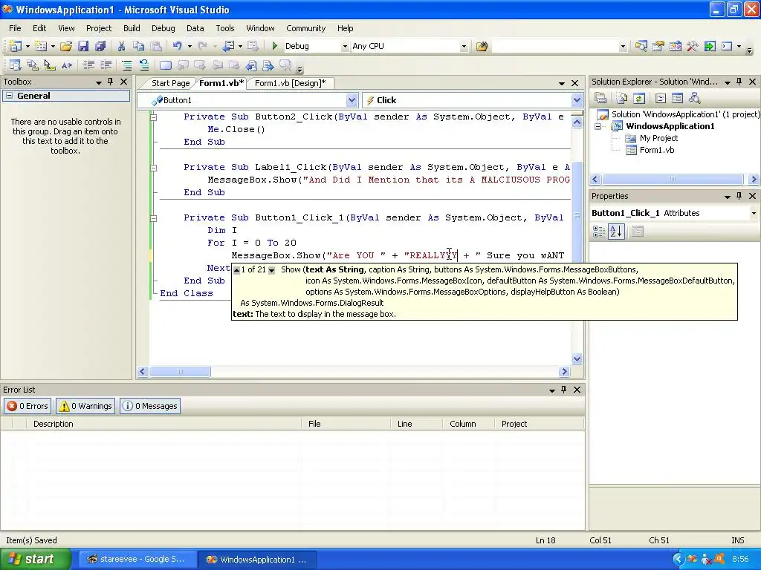Toggle the 0 Errors filter button
The width and height of the screenshot is (761, 570).
[27, 406]
